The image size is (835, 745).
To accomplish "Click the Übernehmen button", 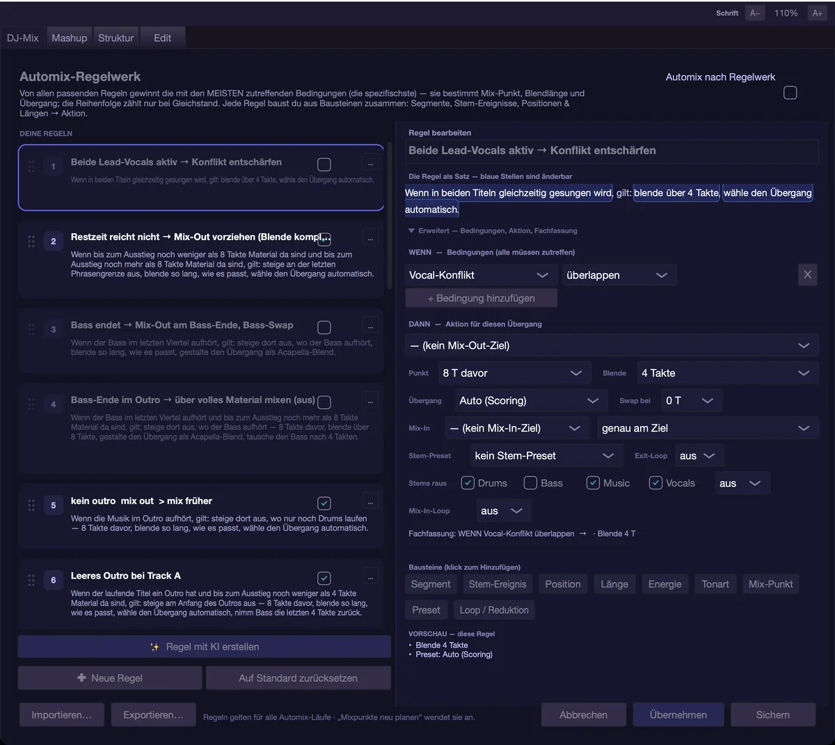I will 678,715.
